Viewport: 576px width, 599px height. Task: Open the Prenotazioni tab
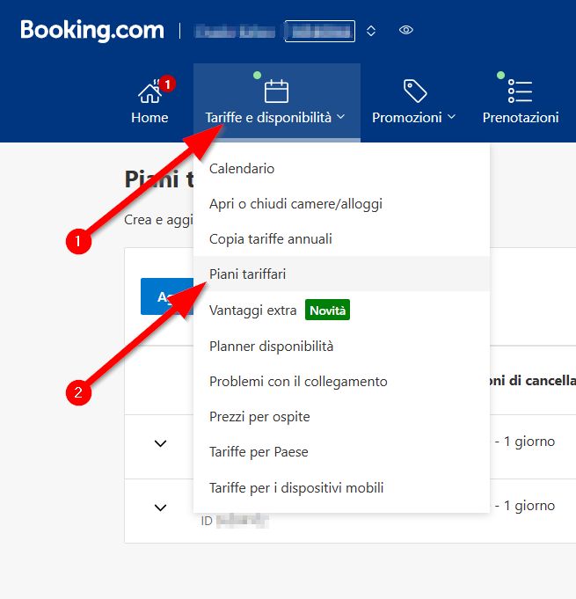[521, 117]
